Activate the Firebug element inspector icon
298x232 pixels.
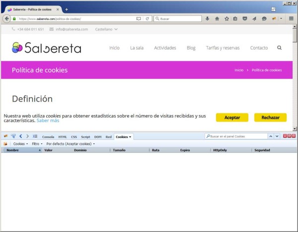click(x=13, y=136)
